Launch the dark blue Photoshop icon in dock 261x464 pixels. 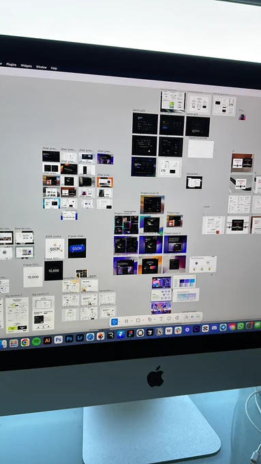[69, 339]
